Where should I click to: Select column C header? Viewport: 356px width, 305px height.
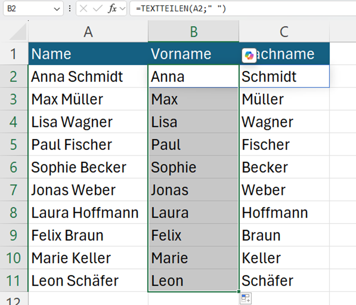pos(284,31)
